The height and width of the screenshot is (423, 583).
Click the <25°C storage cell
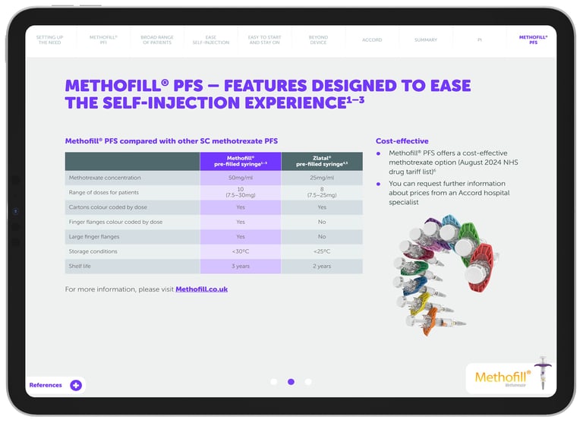point(322,251)
